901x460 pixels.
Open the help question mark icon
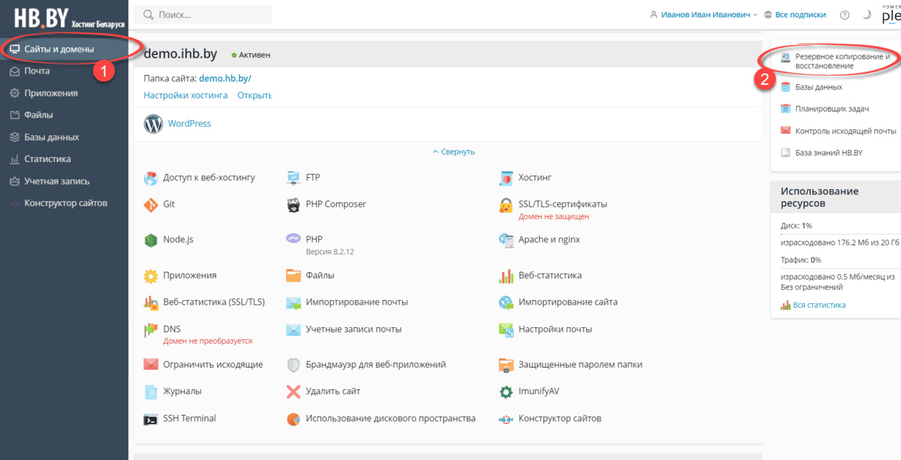pos(845,15)
